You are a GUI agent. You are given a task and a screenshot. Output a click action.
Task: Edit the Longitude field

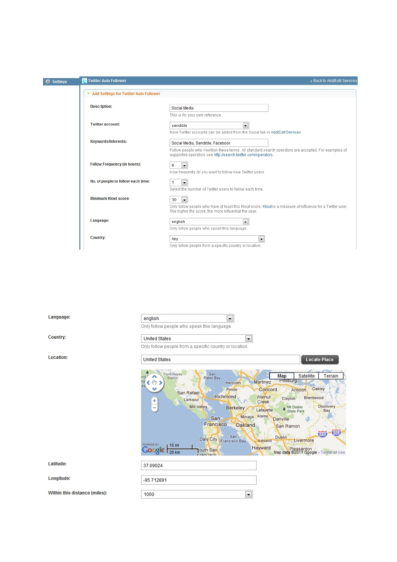(199, 480)
